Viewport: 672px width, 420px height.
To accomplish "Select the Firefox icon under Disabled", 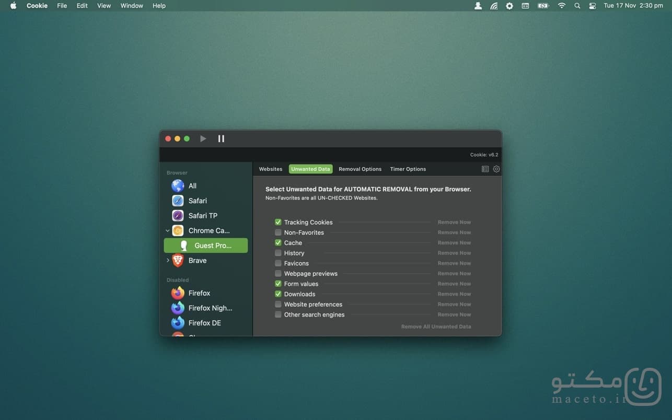I will pyautogui.click(x=178, y=293).
